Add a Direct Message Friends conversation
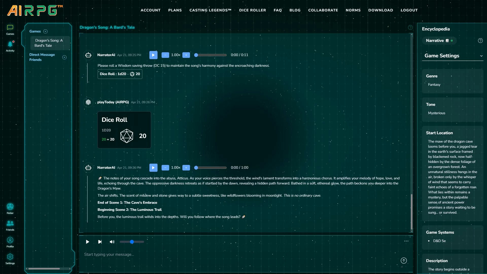487x274 pixels. click(64, 57)
